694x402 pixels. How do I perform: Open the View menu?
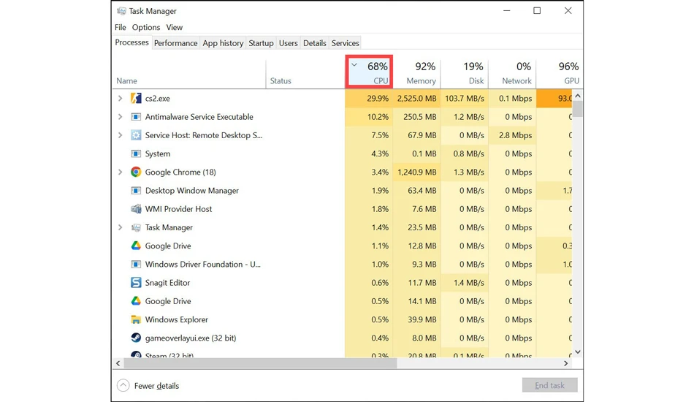pyautogui.click(x=175, y=27)
